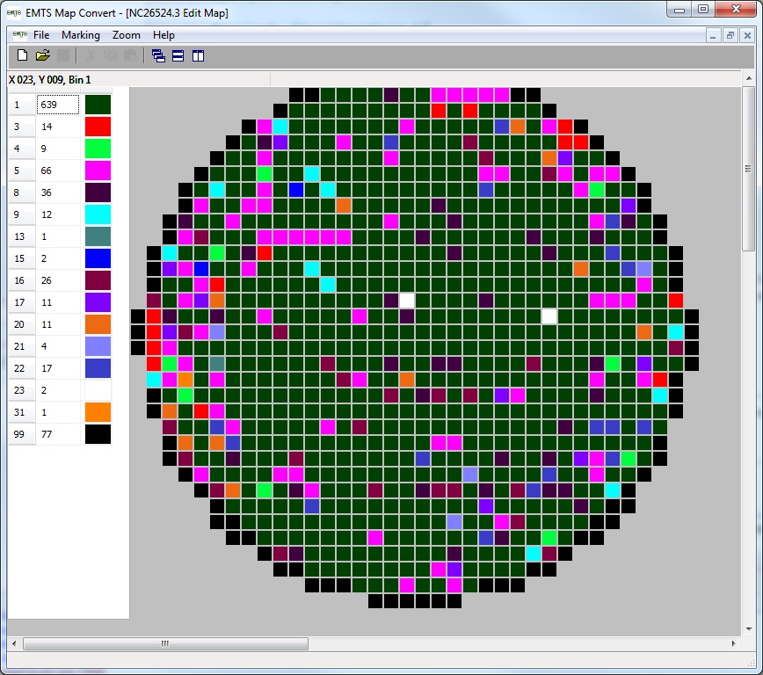Select the teal bin 13 color swatch
Screen dimensions: 763x675
(x=98, y=236)
